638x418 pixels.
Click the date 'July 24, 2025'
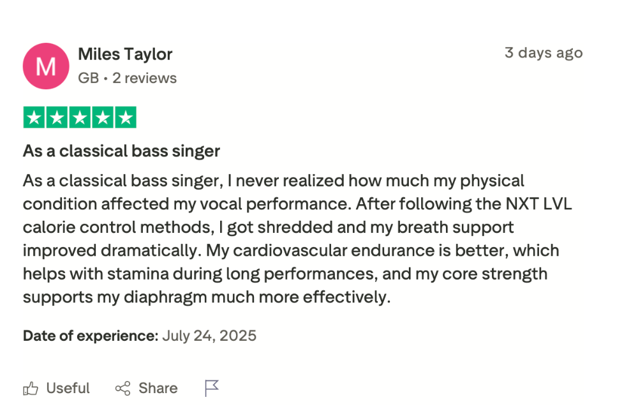(x=209, y=336)
